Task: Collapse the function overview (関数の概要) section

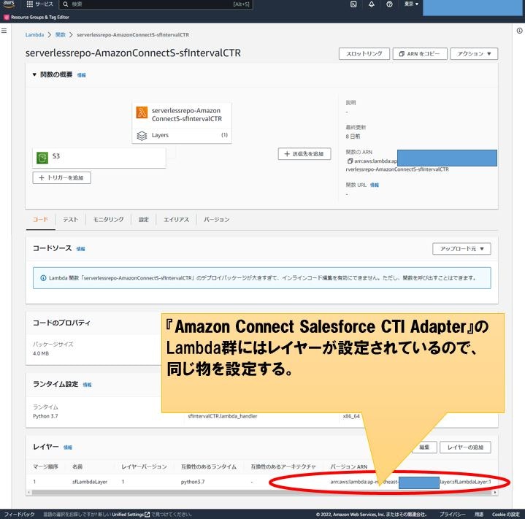Action: (34, 74)
